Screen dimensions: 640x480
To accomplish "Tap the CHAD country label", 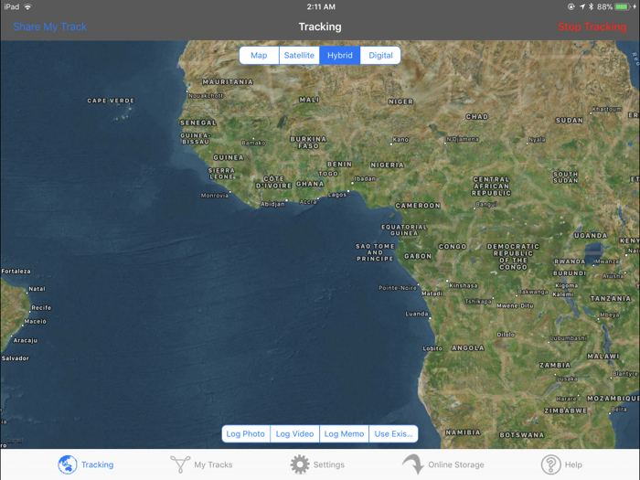I will [x=476, y=117].
